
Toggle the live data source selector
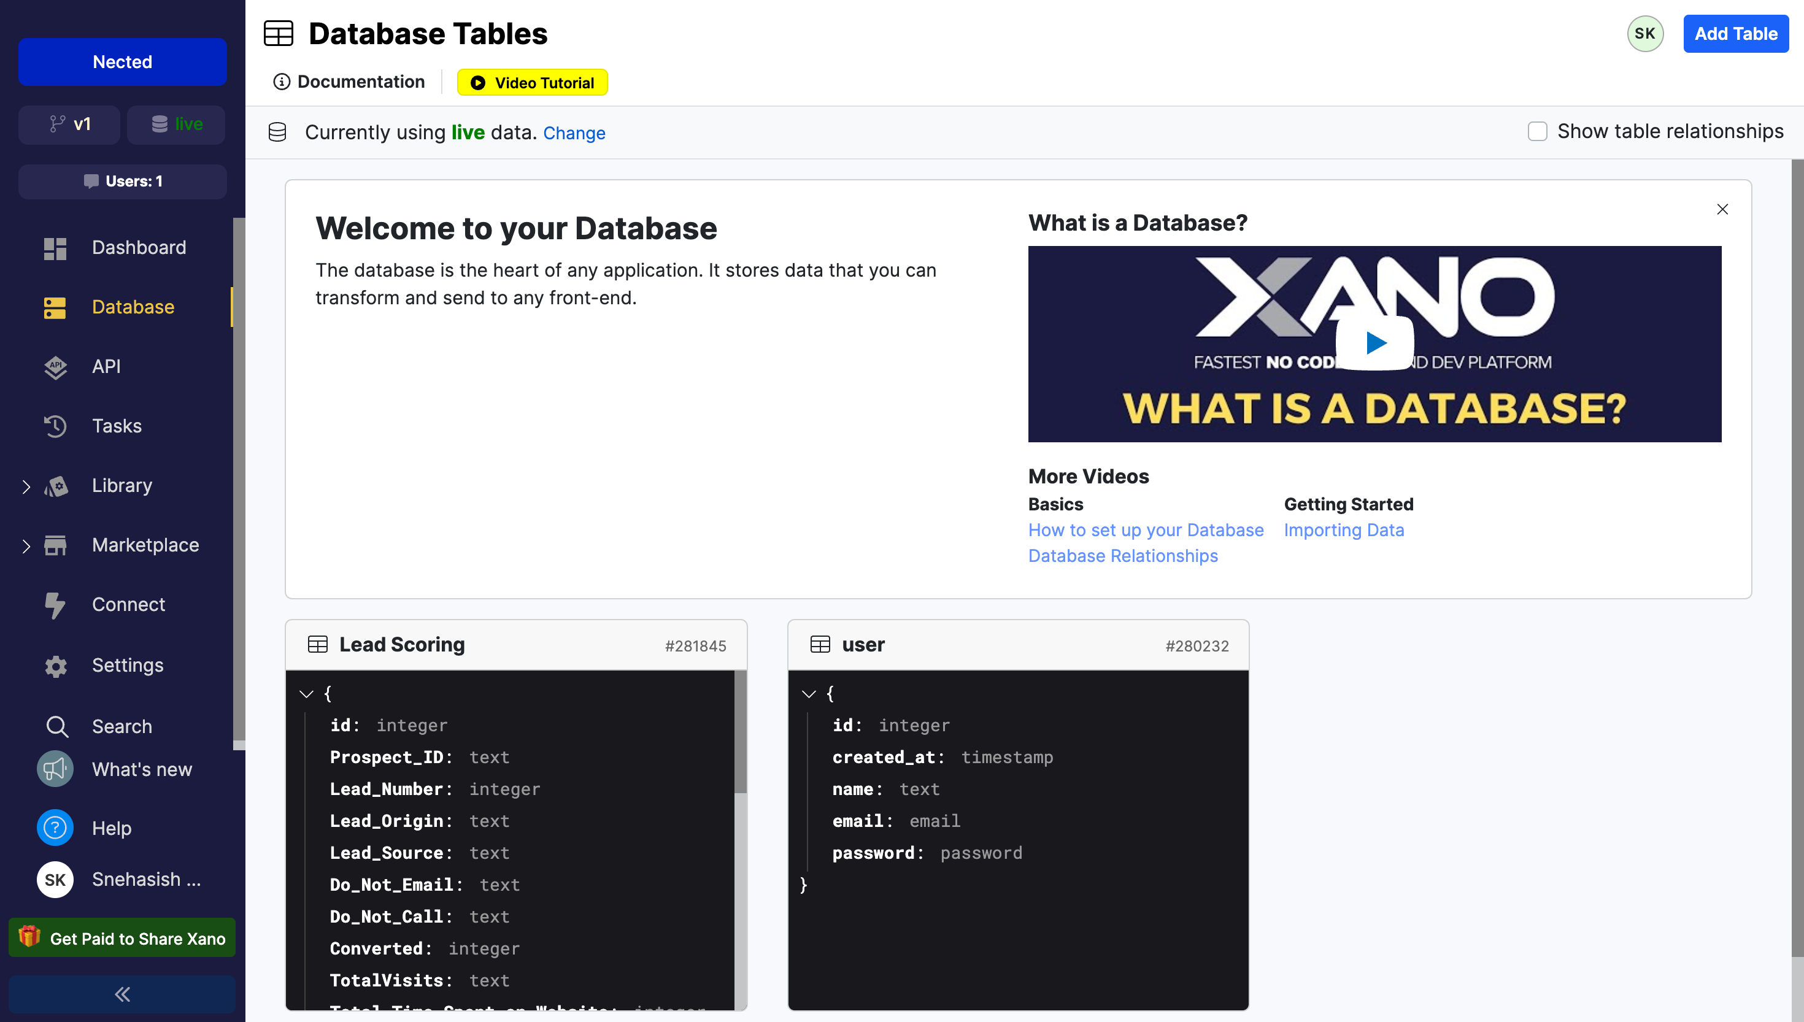(176, 125)
